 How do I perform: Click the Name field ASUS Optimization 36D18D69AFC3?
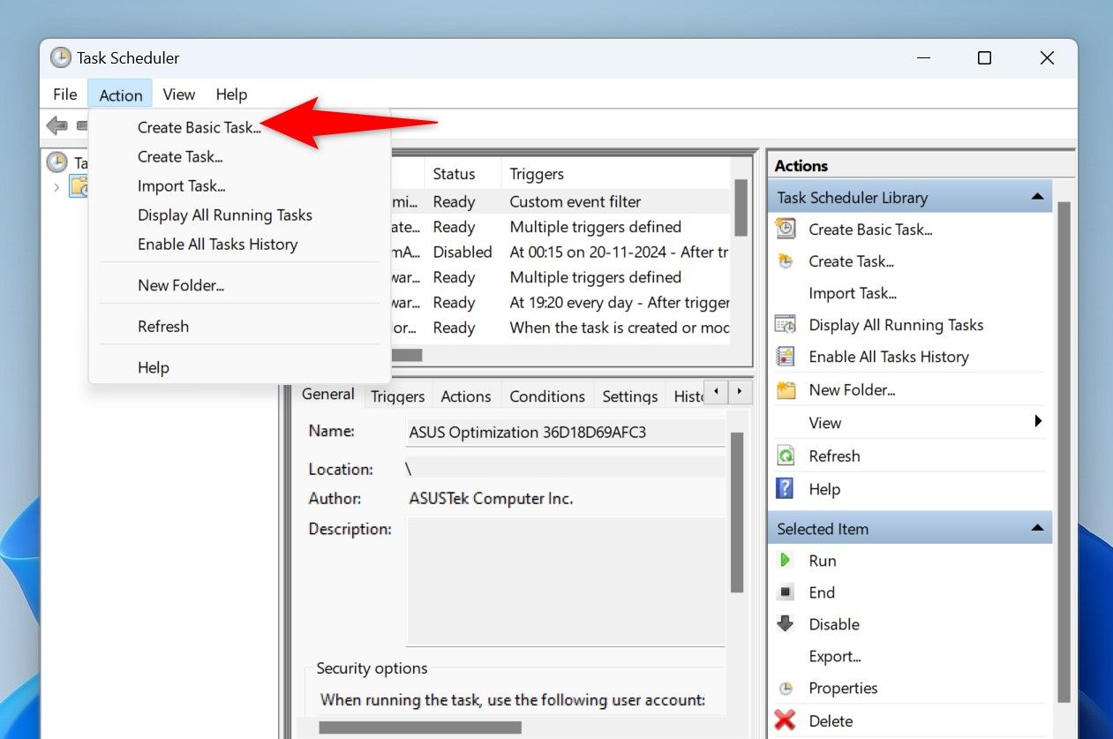565,433
